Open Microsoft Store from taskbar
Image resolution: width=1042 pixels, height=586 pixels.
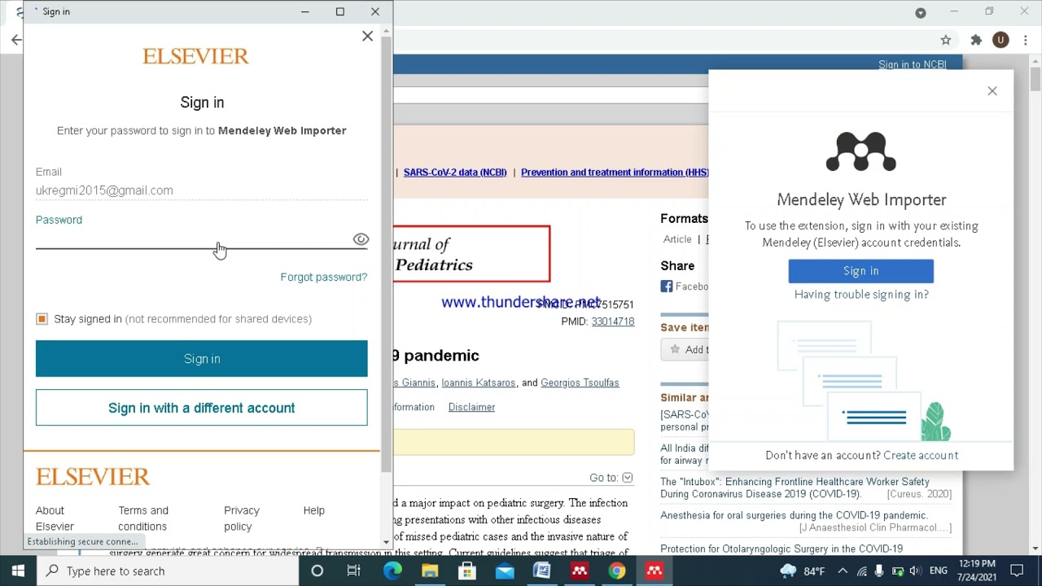coord(467,571)
